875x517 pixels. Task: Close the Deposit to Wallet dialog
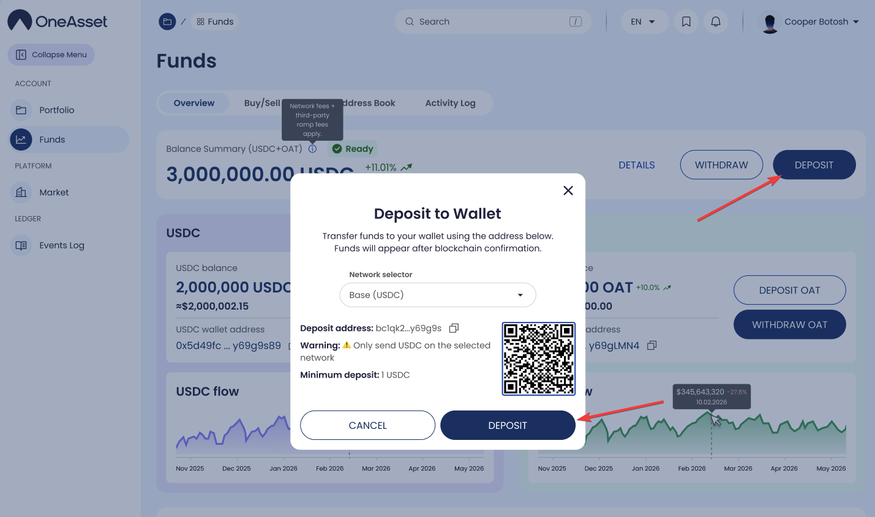[568, 190]
